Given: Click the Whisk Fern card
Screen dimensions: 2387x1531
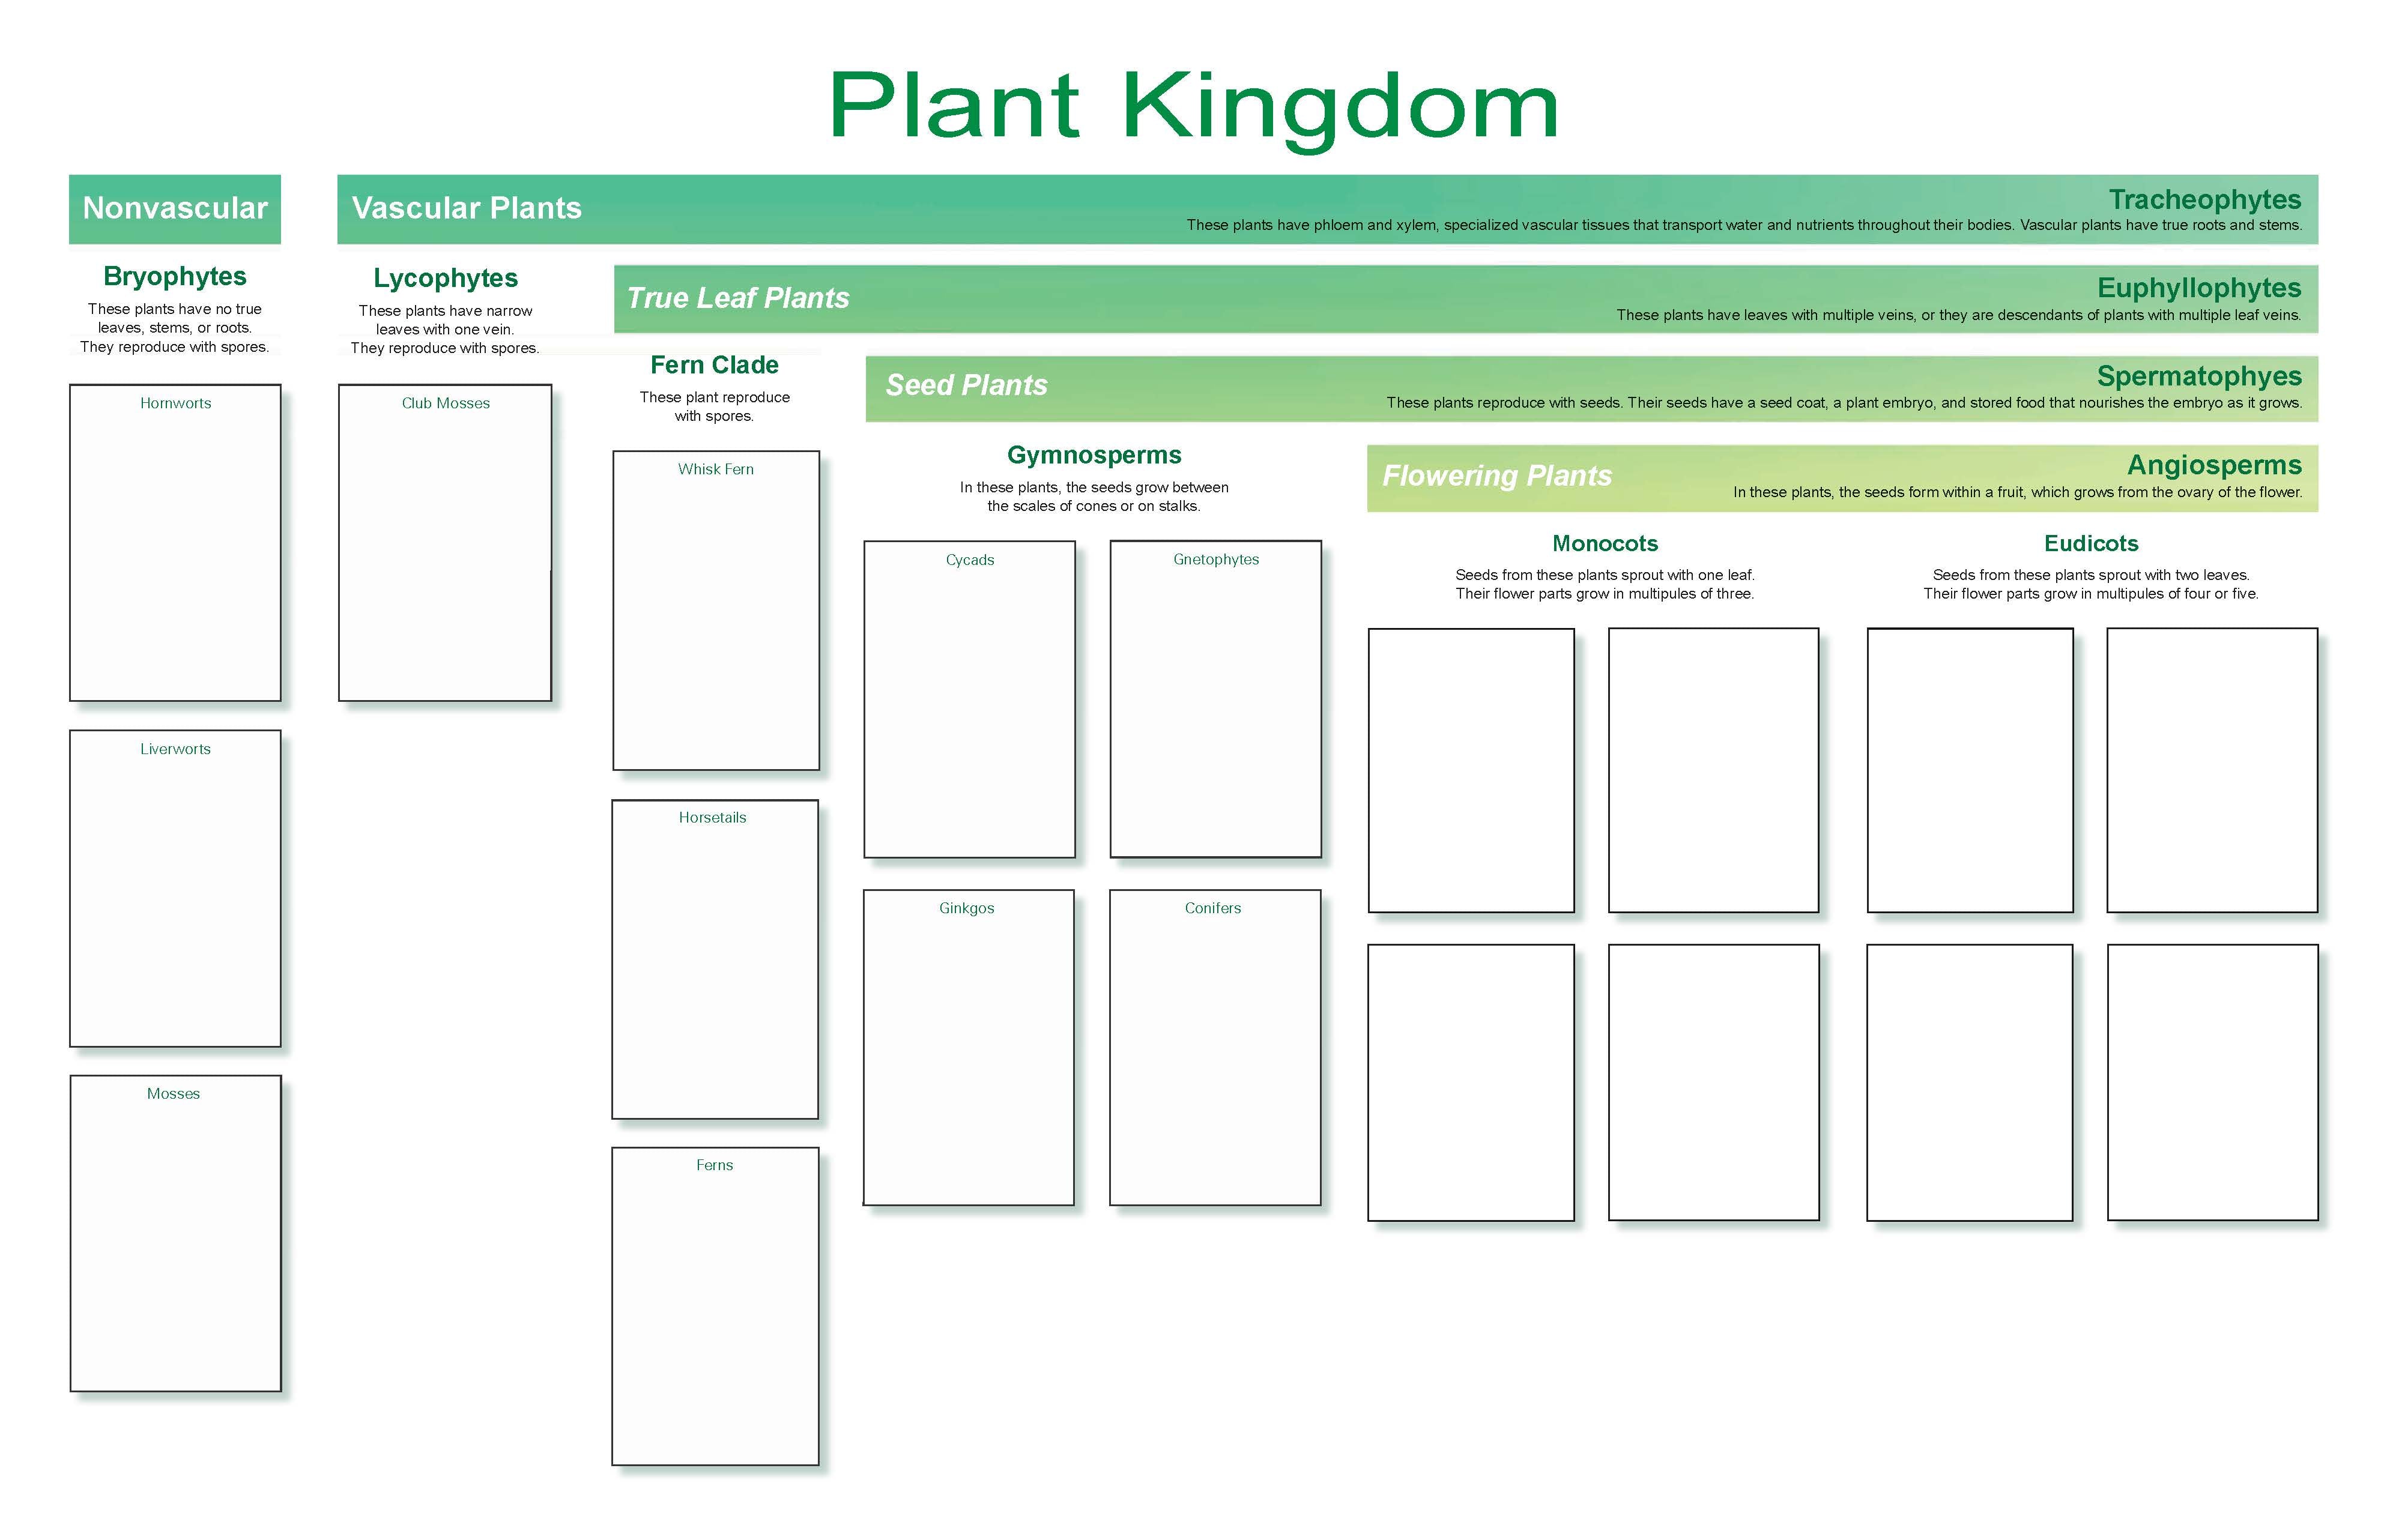Looking at the screenshot, I should 716,611.
